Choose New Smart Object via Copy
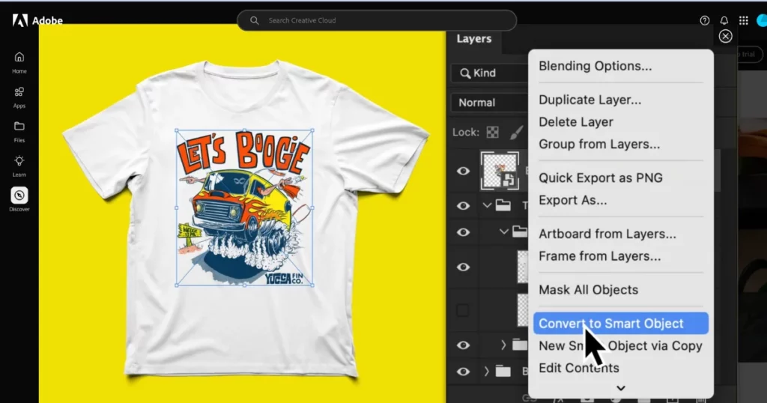This screenshot has width=767, height=403. pyautogui.click(x=620, y=346)
